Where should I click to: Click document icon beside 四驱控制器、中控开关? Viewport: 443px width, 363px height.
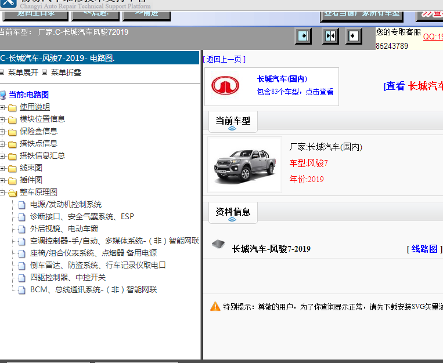click(21, 278)
